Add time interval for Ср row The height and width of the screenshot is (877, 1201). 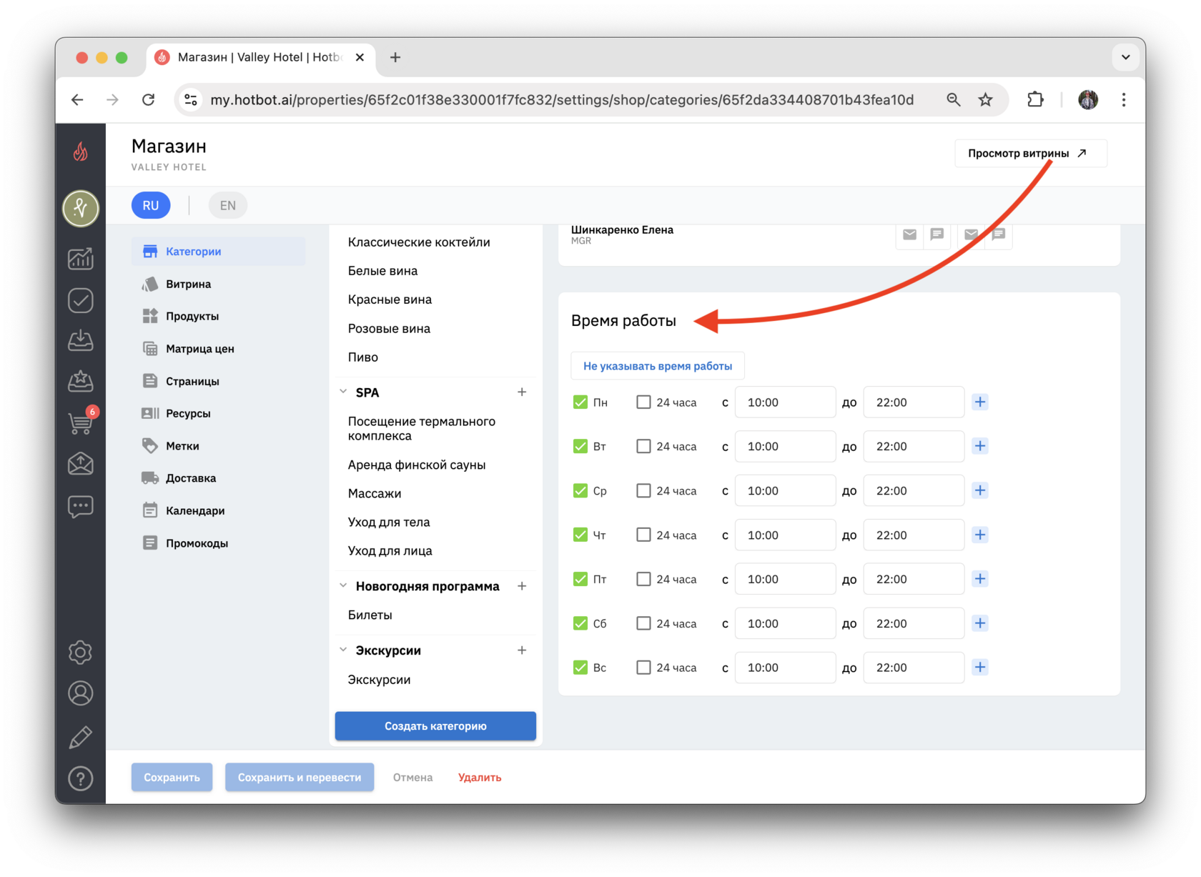tap(980, 490)
